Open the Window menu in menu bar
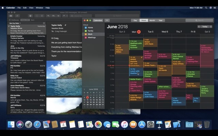The width and height of the screenshot is (218, 136). click(x=40, y=7)
